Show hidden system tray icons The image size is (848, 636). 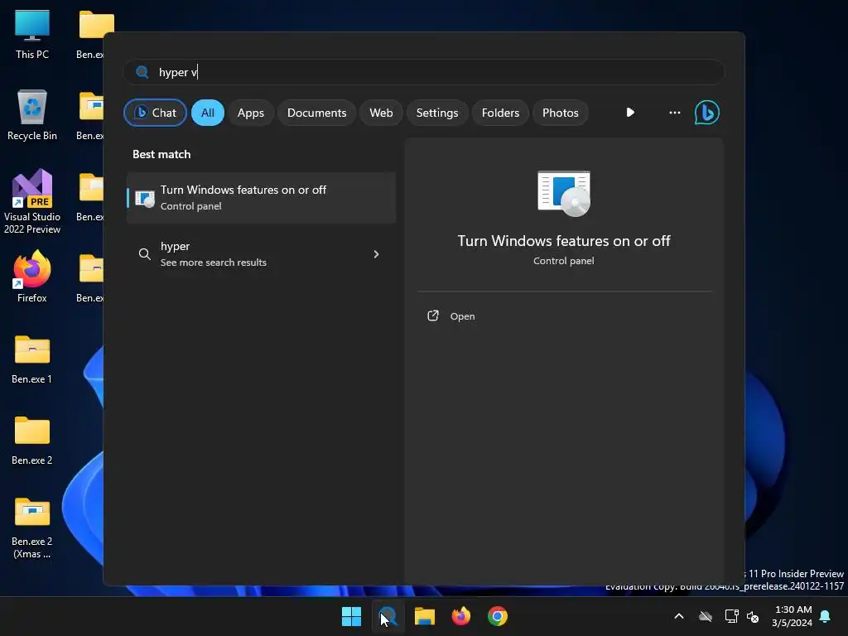(x=679, y=616)
